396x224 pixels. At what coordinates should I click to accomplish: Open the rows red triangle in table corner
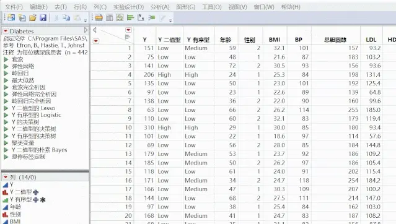(95, 41)
